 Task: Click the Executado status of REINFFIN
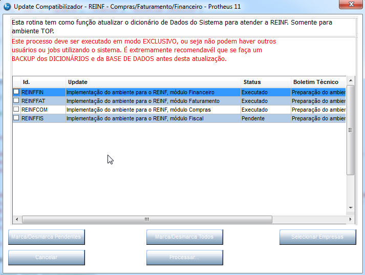(x=266, y=92)
